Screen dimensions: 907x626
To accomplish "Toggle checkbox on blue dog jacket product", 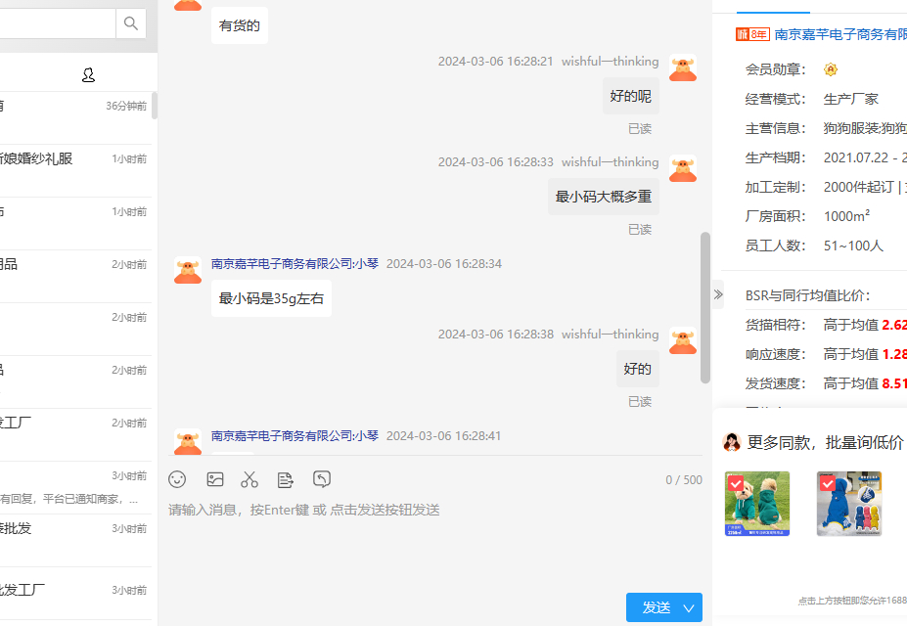I will tap(828, 483).
